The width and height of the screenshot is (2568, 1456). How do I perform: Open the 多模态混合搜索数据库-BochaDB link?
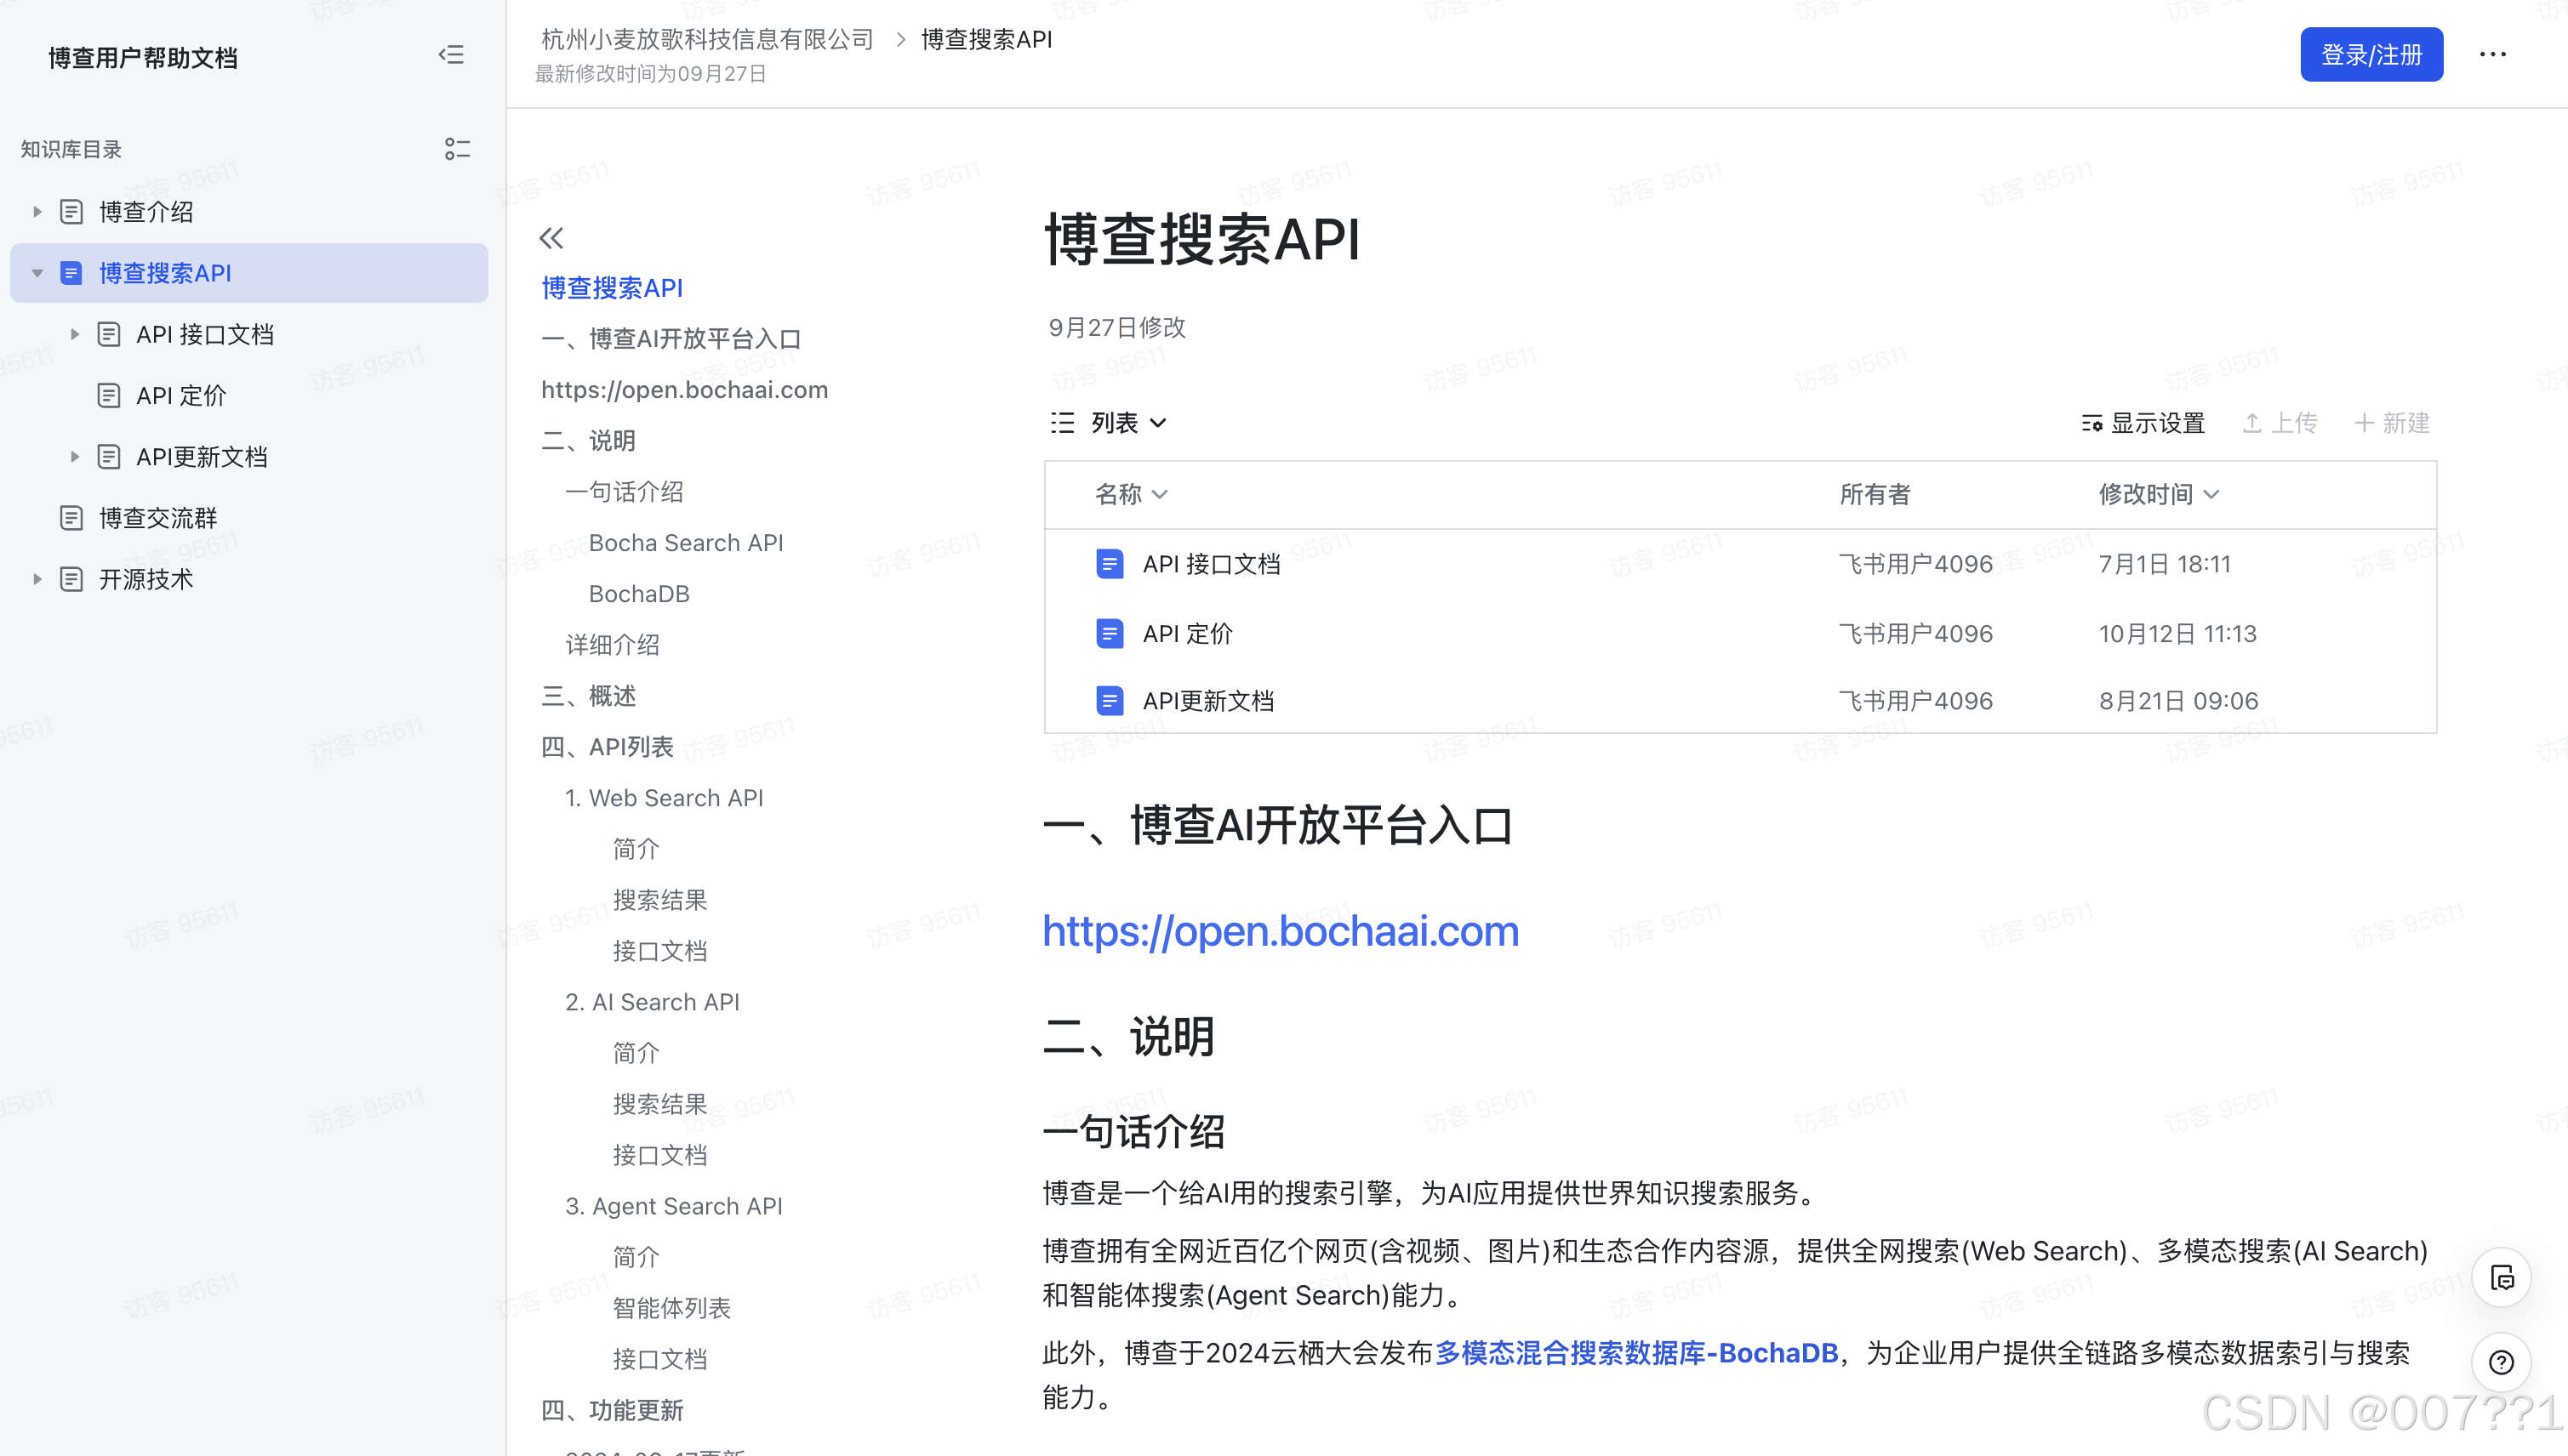(1636, 1353)
